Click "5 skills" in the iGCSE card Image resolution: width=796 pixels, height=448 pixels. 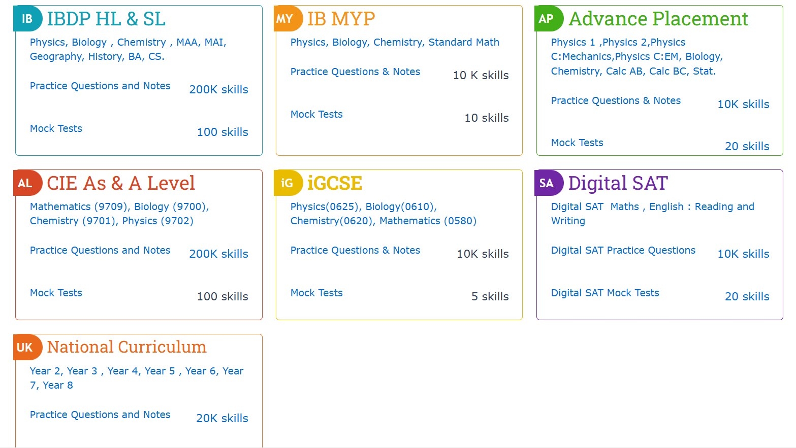490,296
